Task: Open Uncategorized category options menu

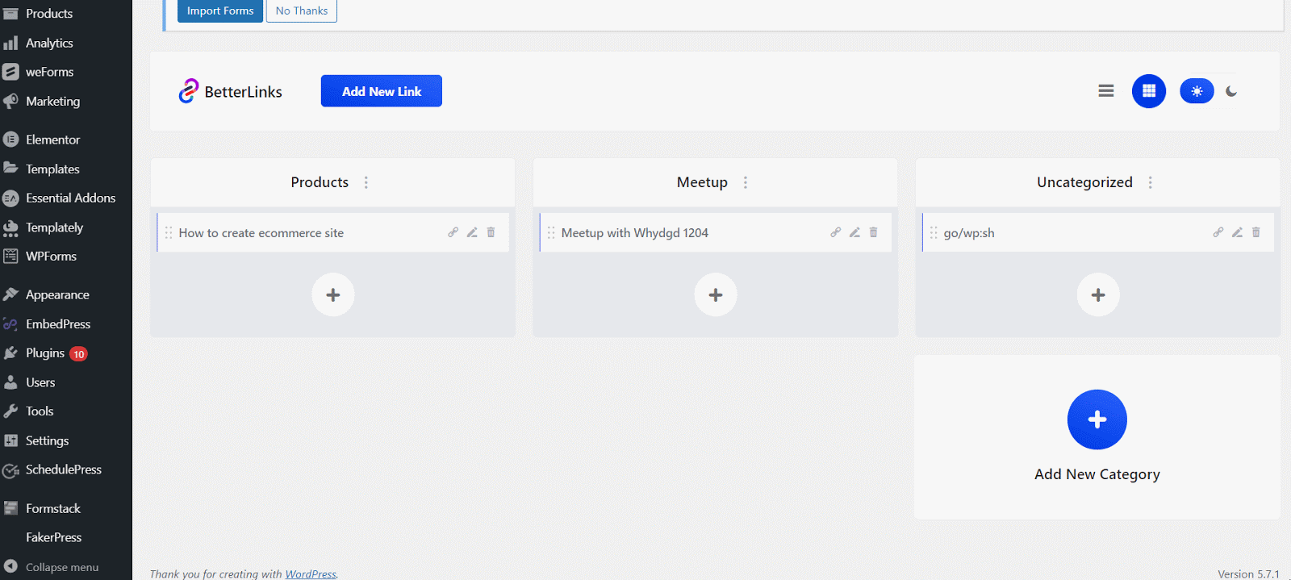Action: point(1151,182)
